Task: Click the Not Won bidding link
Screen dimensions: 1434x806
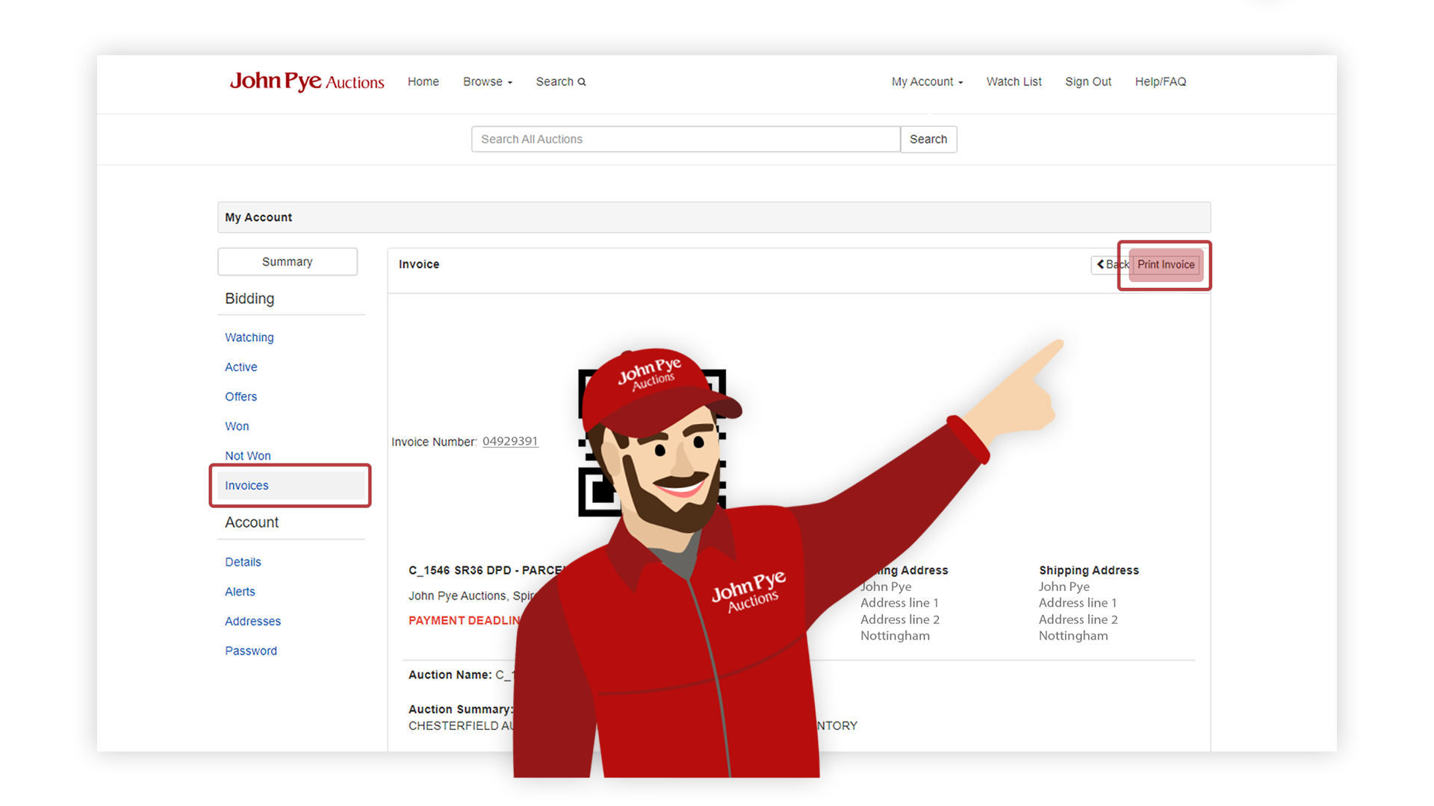Action: pos(246,456)
